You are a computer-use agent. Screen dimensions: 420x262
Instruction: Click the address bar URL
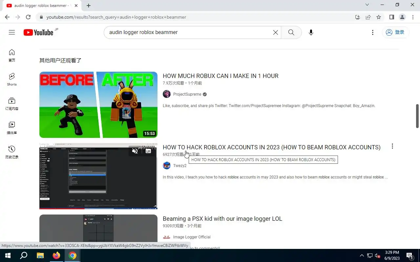tap(116, 17)
